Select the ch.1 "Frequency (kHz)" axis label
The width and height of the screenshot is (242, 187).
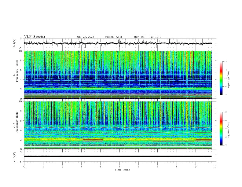coord(17,71)
